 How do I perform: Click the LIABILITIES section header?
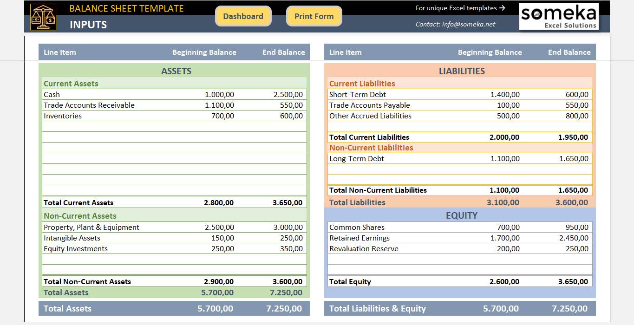point(462,71)
